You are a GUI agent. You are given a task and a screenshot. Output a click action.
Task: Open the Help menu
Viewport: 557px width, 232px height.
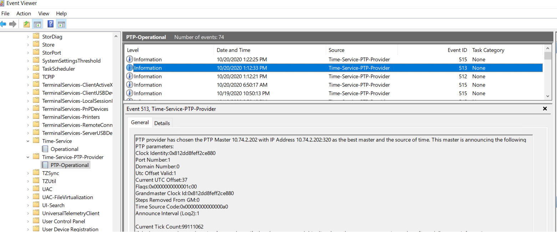pyautogui.click(x=61, y=13)
